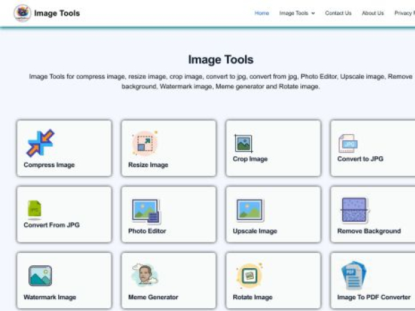Viewport: 415px width, 311px height.
Task: Open the Image To PDF Converter link text
Action: coord(373,297)
